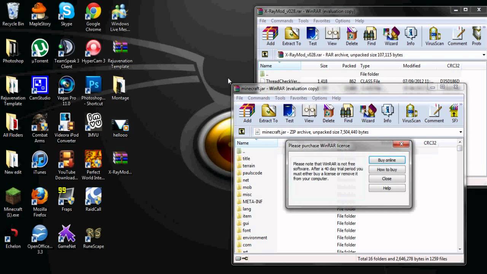Screen dimensions: 487x274
Task: Open Wizard in X-RayMod window
Action: (391, 37)
